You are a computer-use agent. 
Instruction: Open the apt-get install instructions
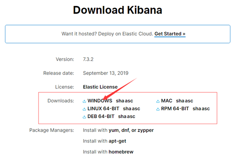(x=118, y=141)
